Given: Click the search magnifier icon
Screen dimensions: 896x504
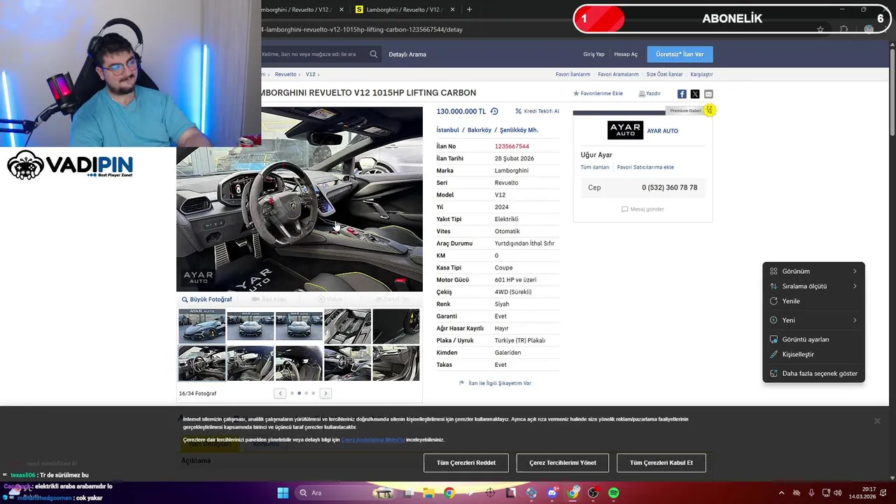Looking at the screenshot, I should coord(374,54).
